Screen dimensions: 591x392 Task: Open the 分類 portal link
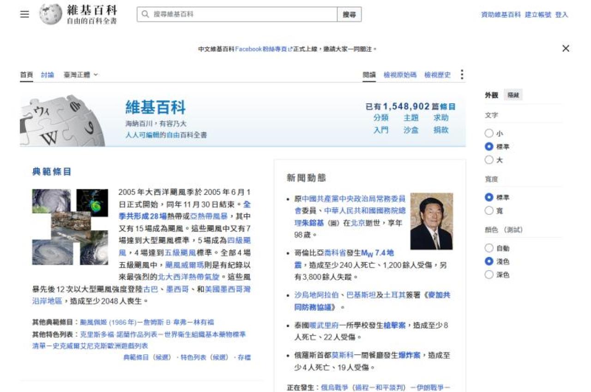point(381,118)
